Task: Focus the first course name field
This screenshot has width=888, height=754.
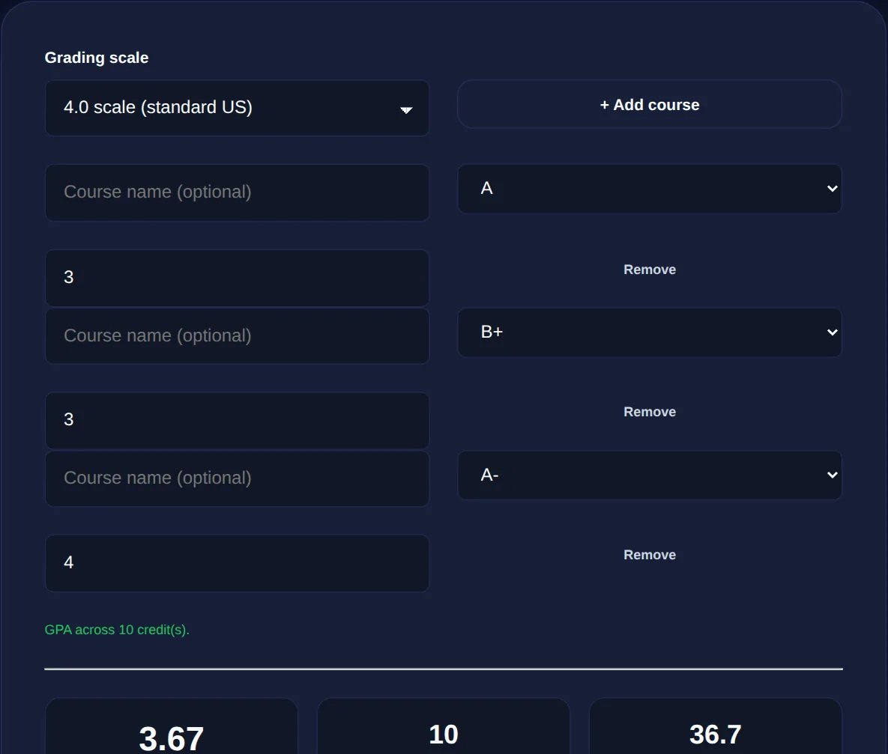Action: click(x=237, y=192)
